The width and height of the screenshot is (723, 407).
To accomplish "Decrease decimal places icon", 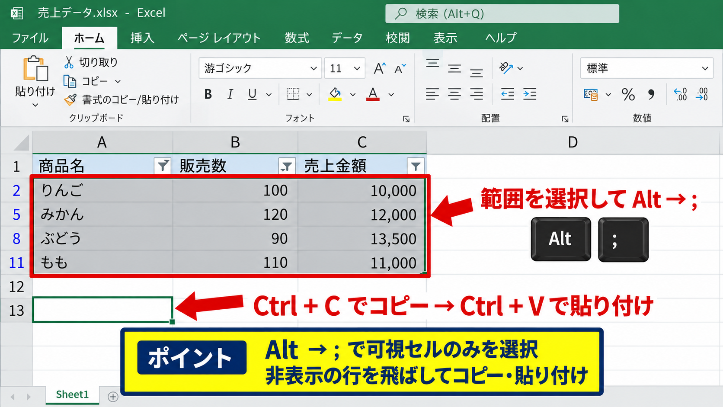I will click(x=702, y=94).
